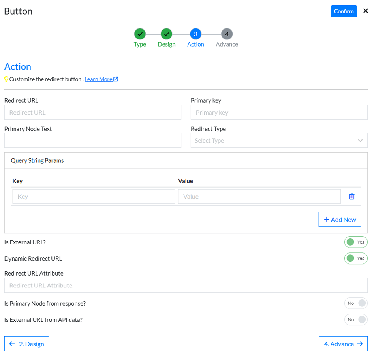Viewport: 372px width, 357px height.
Task: Click the Add New button for query params
Action: 340,219
